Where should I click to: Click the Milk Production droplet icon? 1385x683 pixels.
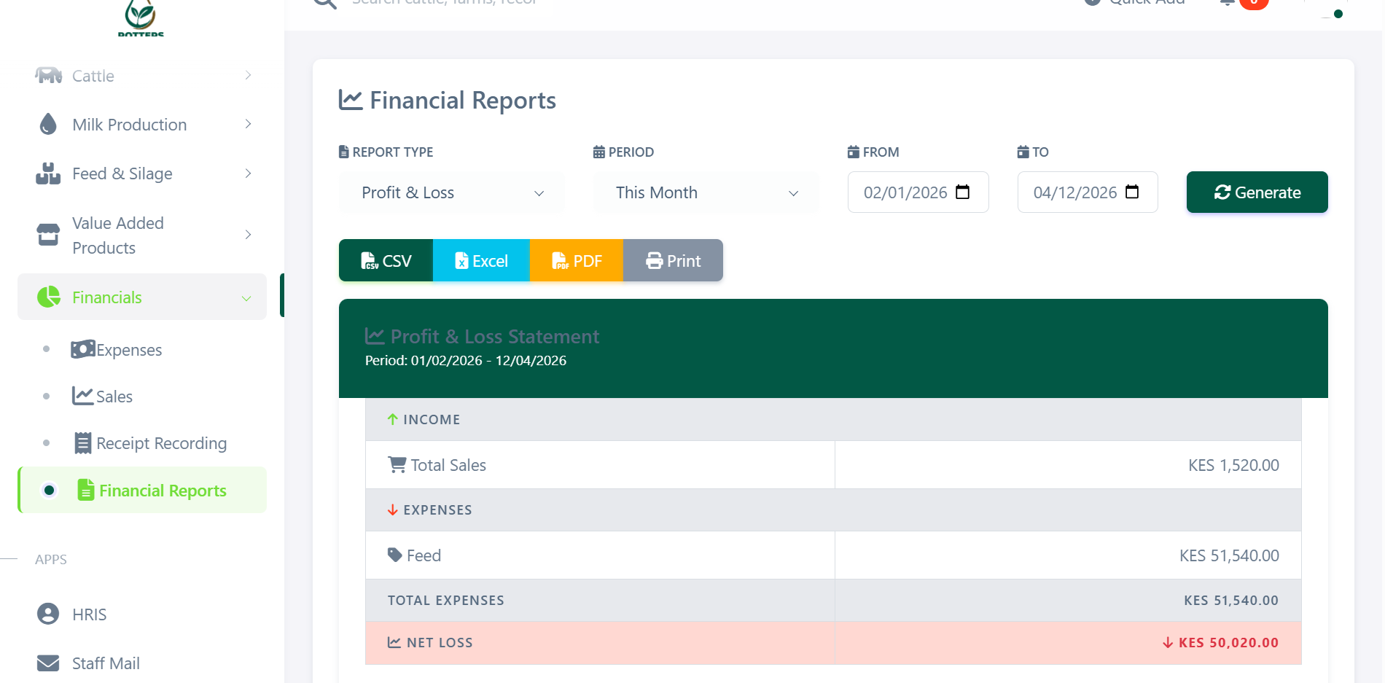(x=48, y=125)
